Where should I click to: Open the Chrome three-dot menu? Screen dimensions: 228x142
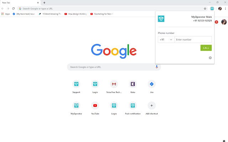coord(225,9)
